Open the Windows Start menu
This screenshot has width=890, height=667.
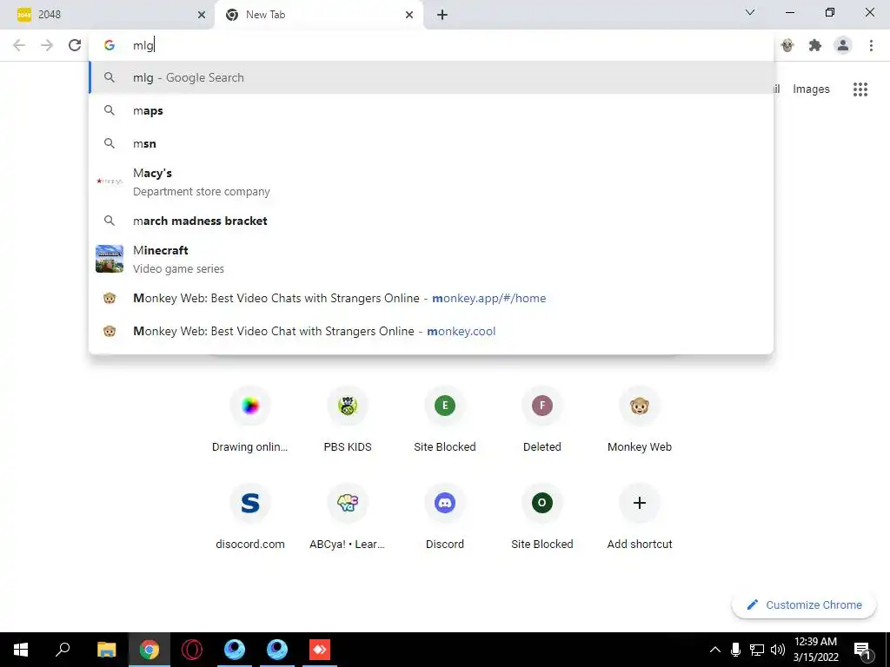point(21,650)
